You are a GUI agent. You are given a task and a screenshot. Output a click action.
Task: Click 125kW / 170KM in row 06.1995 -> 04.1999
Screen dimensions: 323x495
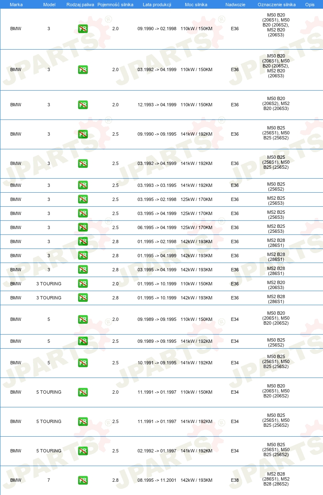tap(196, 227)
